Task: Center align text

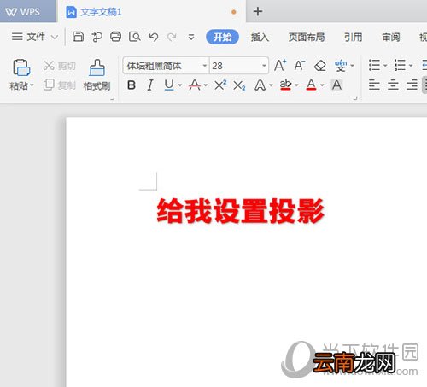Action: click(393, 85)
